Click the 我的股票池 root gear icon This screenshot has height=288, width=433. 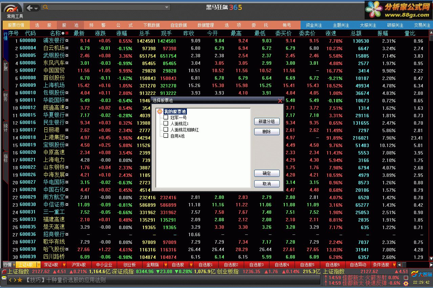[160, 111]
